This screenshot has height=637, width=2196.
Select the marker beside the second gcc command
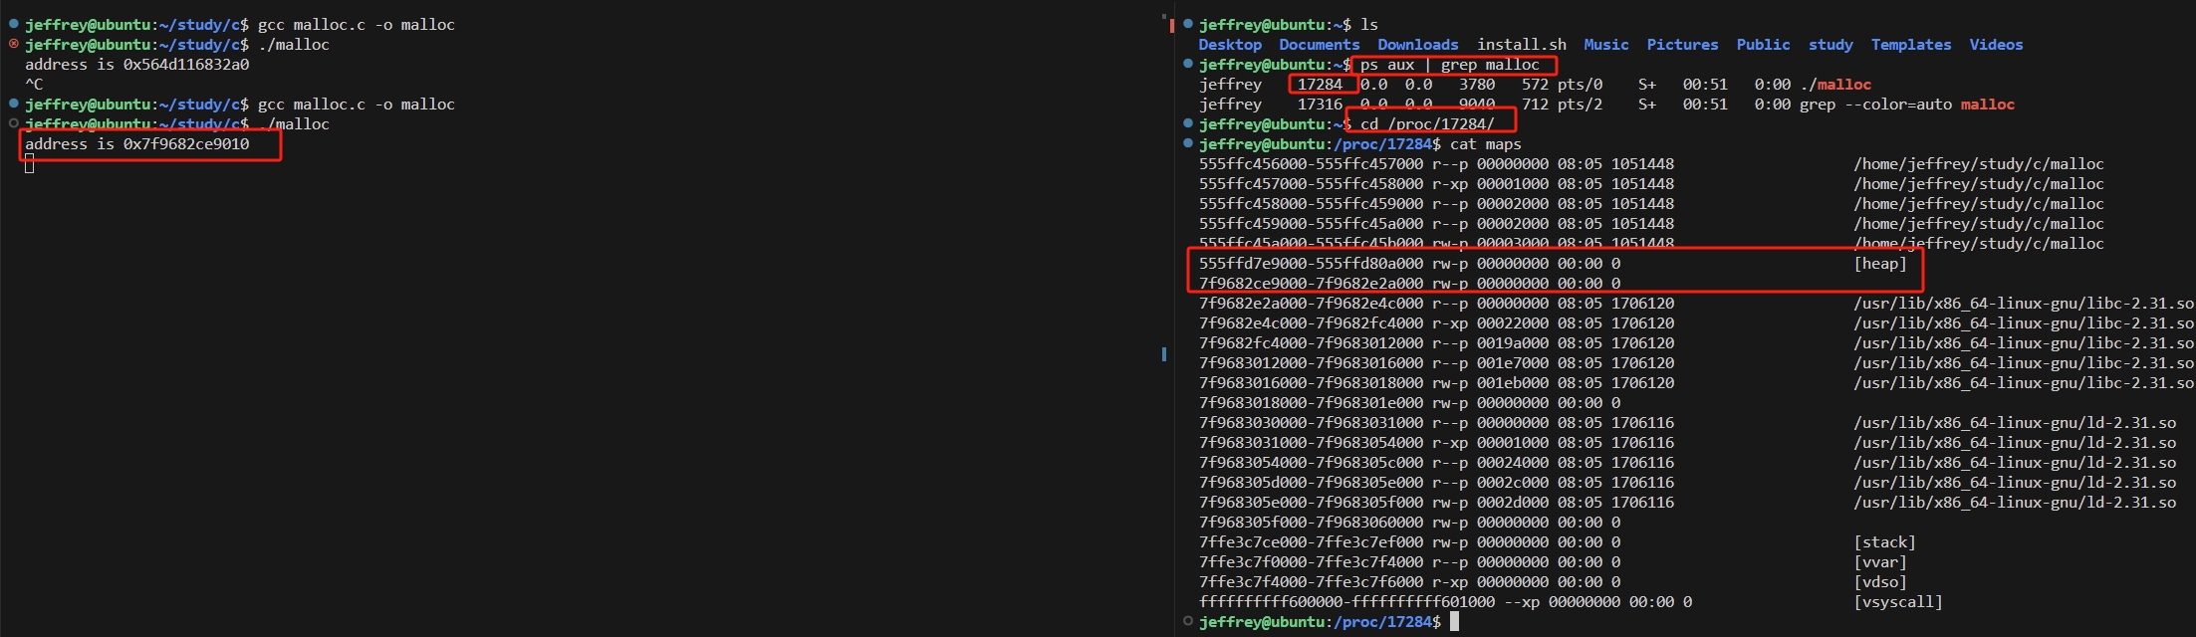[x=13, y=104]
